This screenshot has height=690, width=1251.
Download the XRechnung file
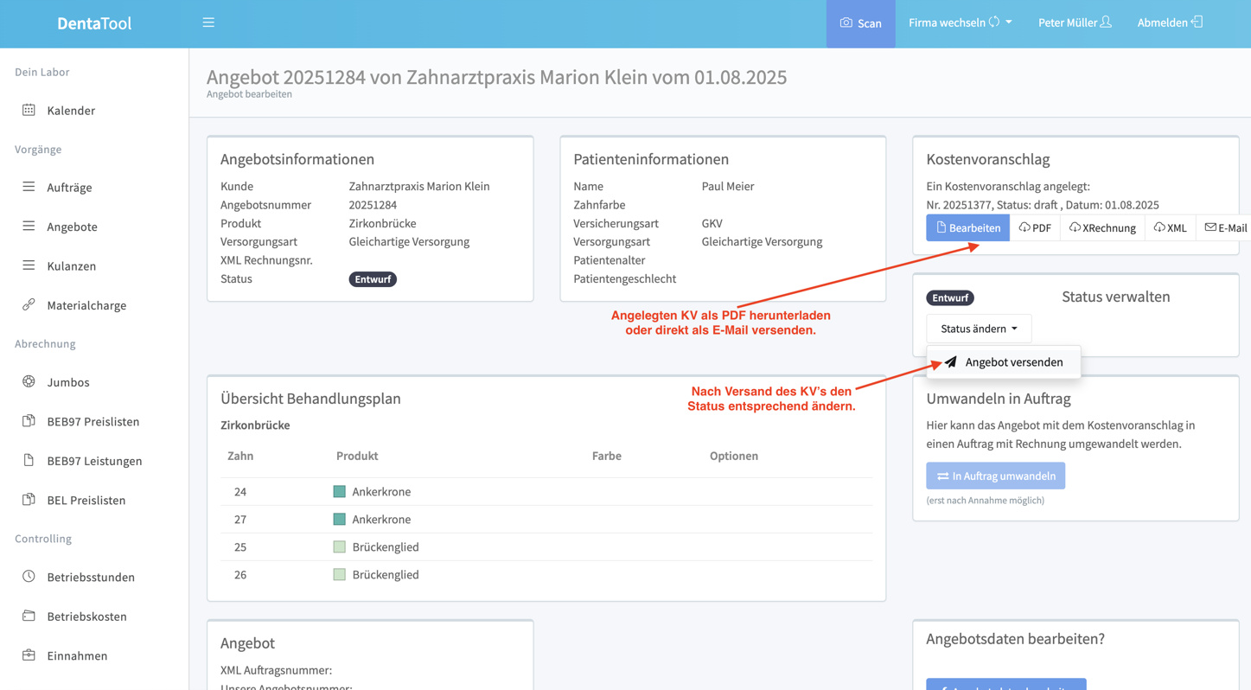coord(1102,227)
